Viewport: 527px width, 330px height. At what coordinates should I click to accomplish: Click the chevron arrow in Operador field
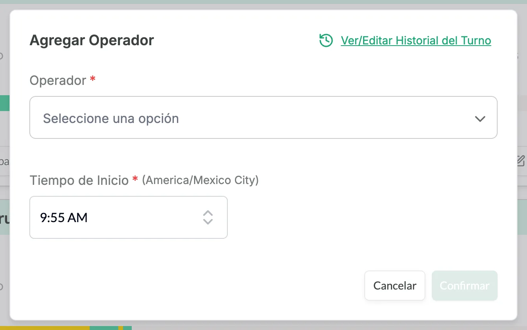click(x=480, y=119)
